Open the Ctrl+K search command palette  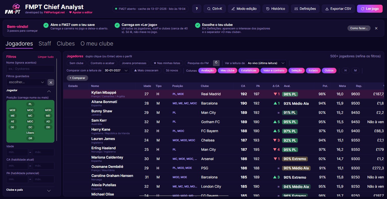215,9
